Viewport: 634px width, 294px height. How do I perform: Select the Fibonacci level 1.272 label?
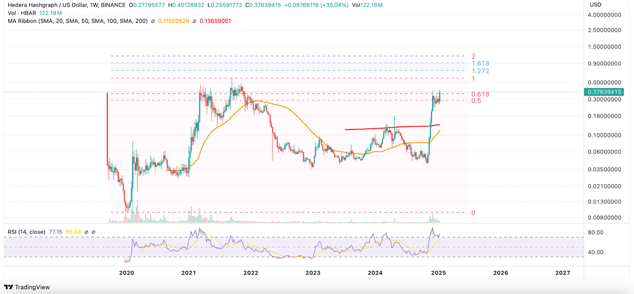click(480, 71)
